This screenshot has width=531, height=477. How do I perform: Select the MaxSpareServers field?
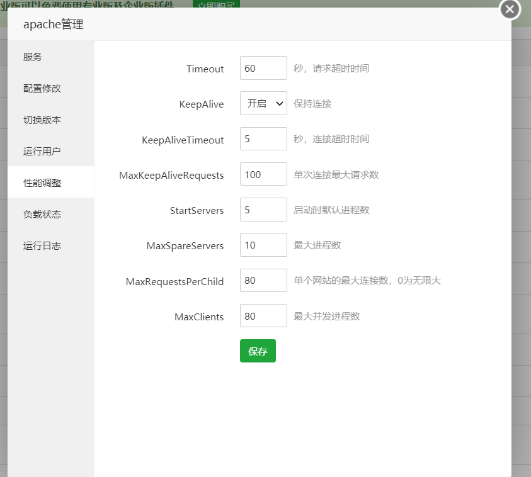(263, 245)
